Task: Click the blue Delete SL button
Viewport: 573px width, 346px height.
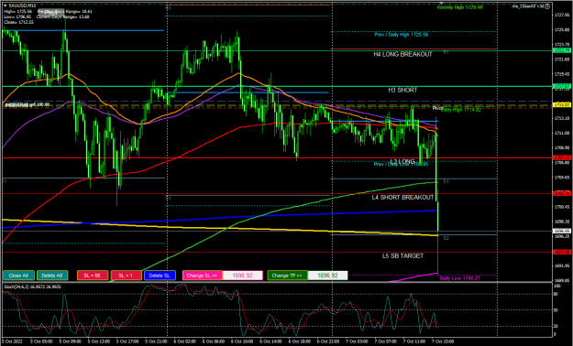Action: pos(160,276)
